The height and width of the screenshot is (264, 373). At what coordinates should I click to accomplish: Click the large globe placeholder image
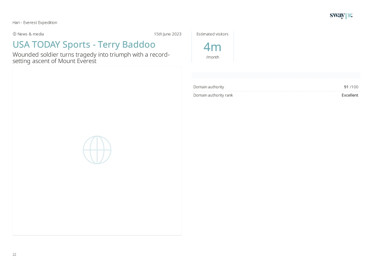tap(97, 150)
